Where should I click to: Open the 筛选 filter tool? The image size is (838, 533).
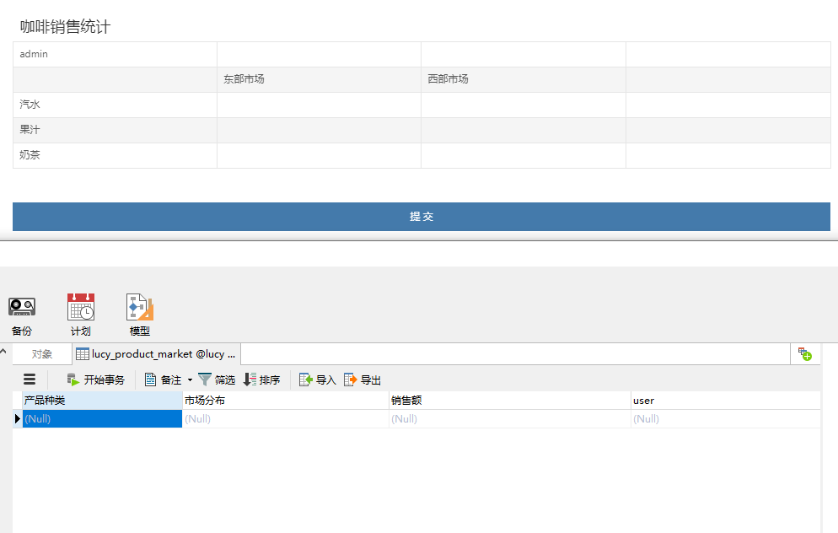(217, 380)
